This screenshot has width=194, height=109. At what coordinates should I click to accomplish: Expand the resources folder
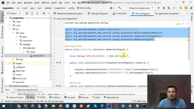17,41
